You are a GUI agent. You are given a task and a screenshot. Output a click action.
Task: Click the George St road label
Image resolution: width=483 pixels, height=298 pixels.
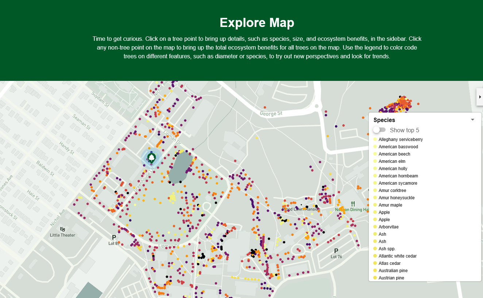271,114
